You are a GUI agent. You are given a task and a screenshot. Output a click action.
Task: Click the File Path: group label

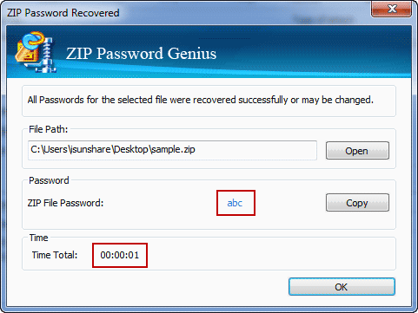click(48, 129)
